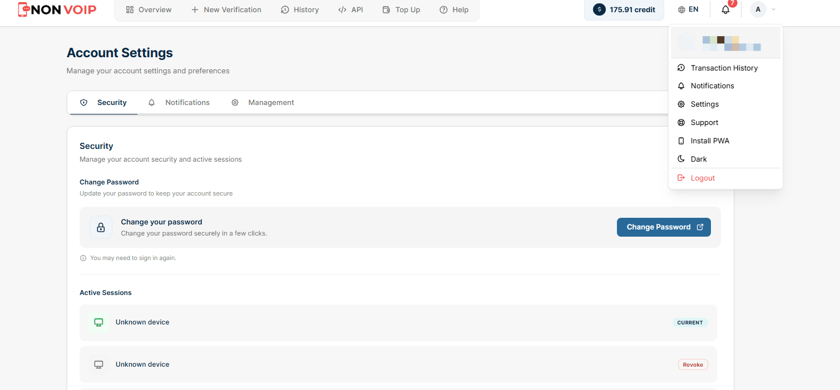
Task: Click external-link icon in Change Password button
Action: point(700,227)
